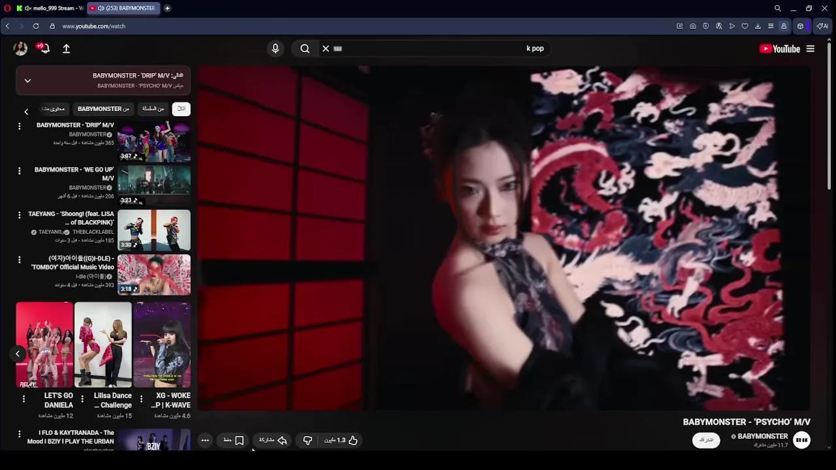
Task: Select the 'من BABYMONSTER' filter chip
Action: pyautogui.click(x=103, y=109)
